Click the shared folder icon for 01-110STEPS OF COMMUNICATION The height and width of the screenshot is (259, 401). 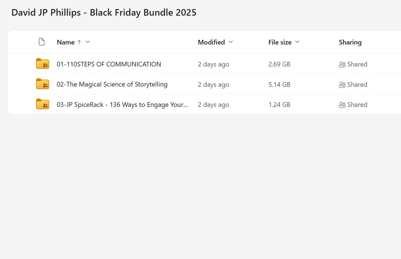pyautogui.click(x=42, y=64)
